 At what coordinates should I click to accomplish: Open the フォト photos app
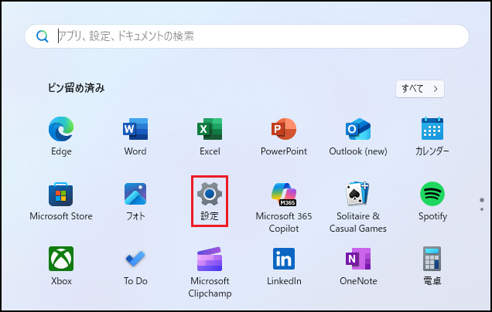(x=135, y=194)
